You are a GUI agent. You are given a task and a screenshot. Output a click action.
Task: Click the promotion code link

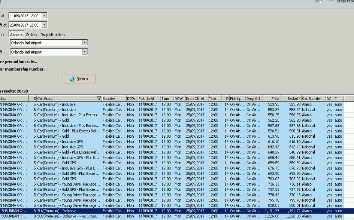[19, 62]
